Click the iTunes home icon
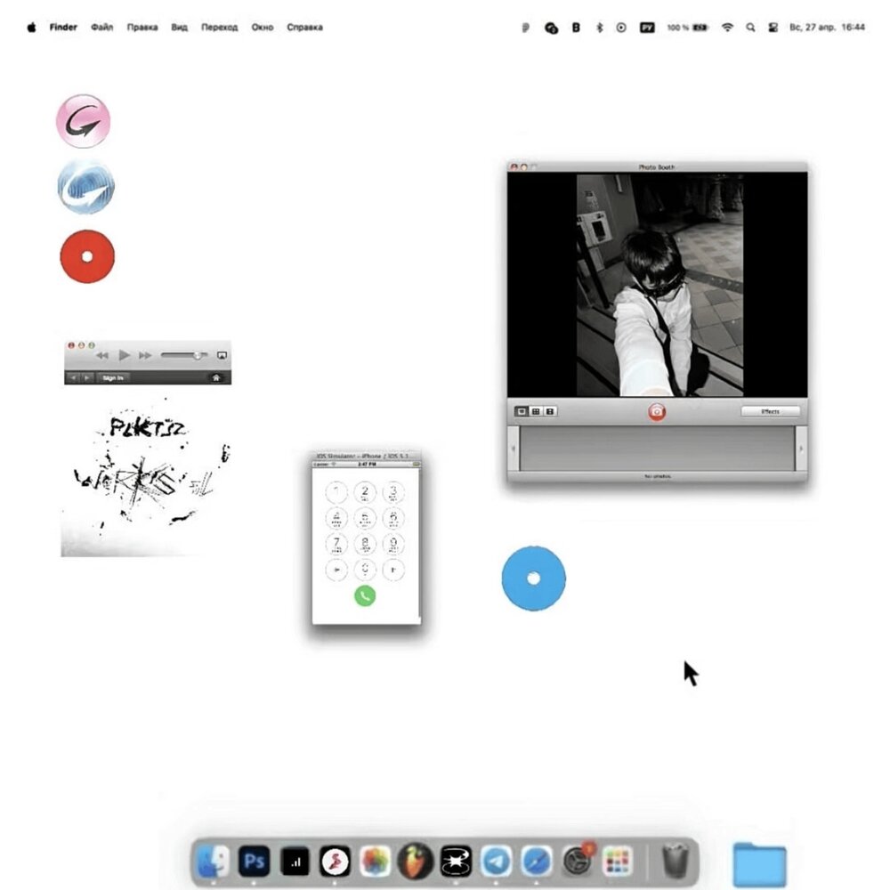The image size is (890, 890). pos(215,378)
